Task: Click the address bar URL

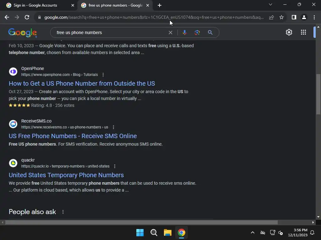Action: tap(154, 17)
